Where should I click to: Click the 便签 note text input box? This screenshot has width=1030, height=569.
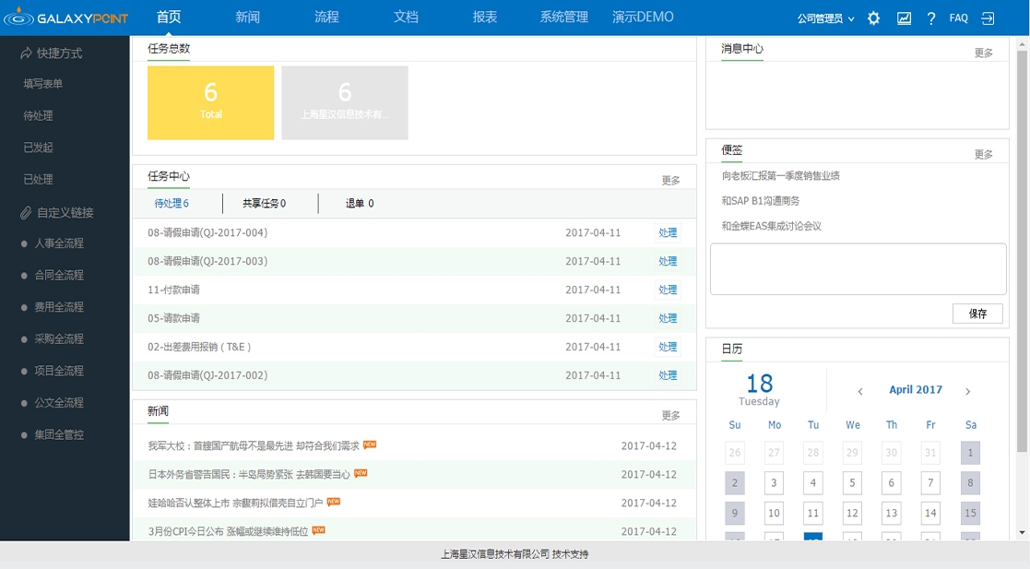[858, 269]
